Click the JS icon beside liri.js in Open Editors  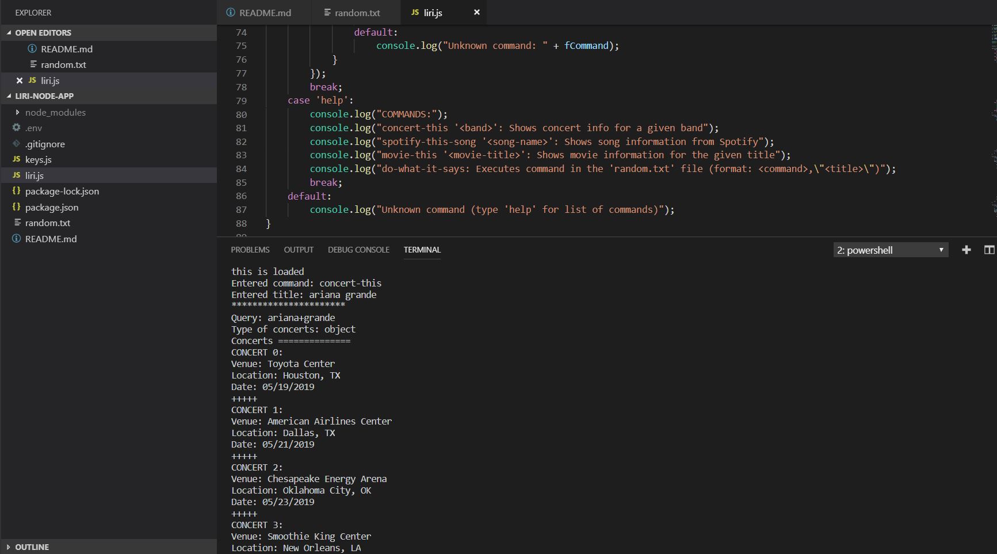point(32,80)
